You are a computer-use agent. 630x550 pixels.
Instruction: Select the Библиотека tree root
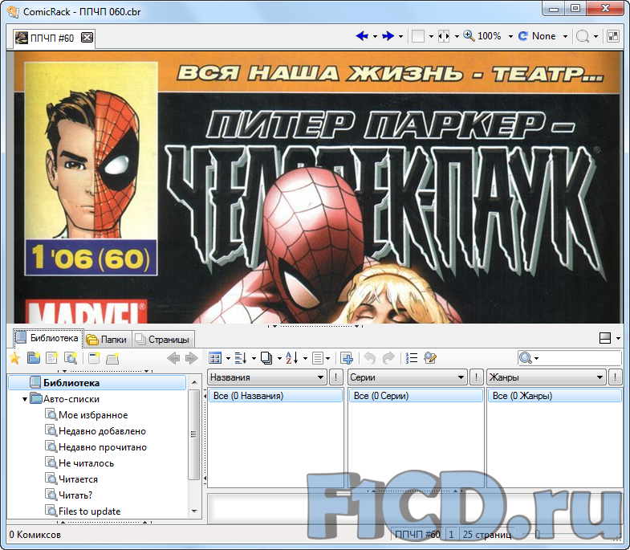(97, 383)
